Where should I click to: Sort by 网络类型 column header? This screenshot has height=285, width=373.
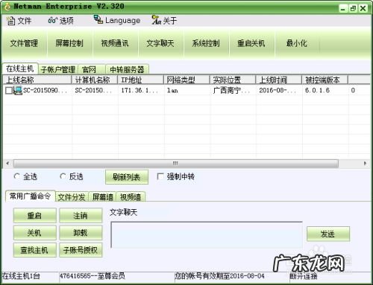pos(186,80)
